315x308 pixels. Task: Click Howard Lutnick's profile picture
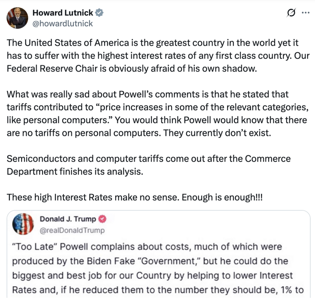coord(17,18)
